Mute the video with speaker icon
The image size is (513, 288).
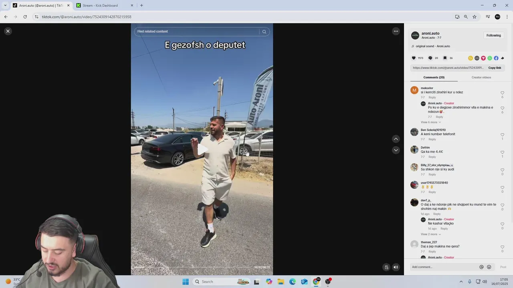point(396,267)
